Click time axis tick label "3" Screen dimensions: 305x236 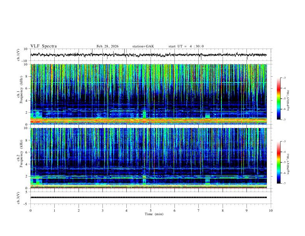click(x=102, y=211)
